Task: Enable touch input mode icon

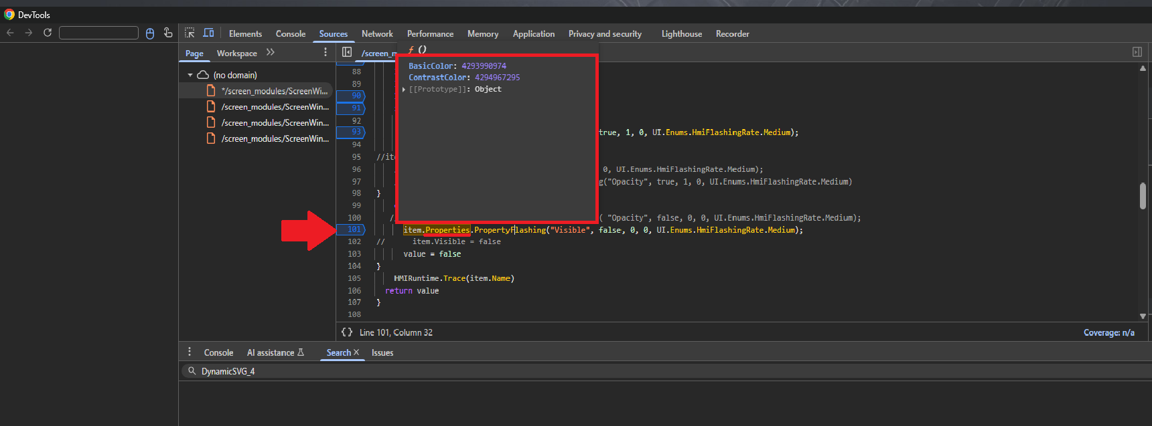Action: [x=168, y=33]
